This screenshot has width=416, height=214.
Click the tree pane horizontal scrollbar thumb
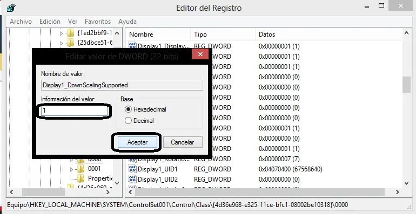point(43,192)
